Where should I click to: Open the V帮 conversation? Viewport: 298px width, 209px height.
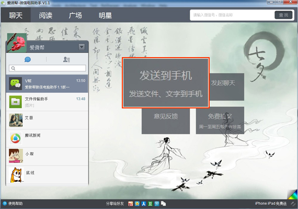click(47, 84)
